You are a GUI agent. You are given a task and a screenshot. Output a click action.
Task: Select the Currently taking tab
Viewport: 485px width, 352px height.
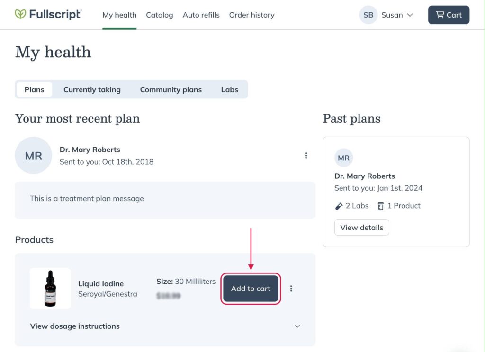pyautogui.click(x=92, y=89)
